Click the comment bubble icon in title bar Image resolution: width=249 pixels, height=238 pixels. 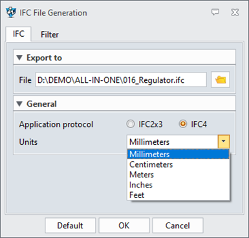pyautogui.click(x=215, y=12)
